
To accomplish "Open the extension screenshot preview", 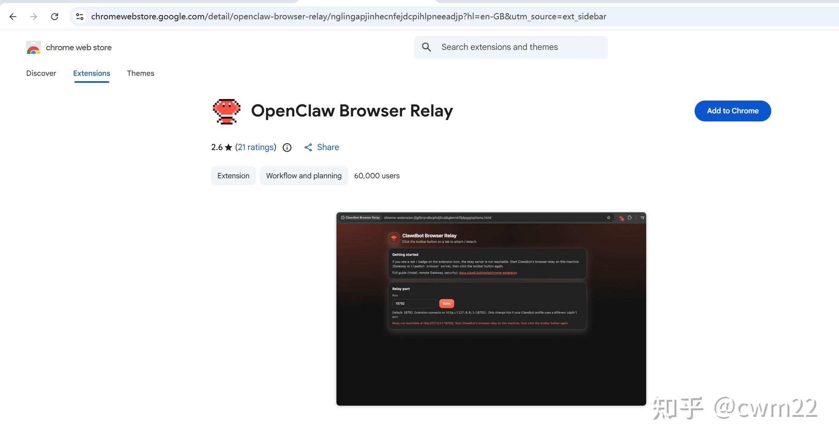I will click(491, 309).
